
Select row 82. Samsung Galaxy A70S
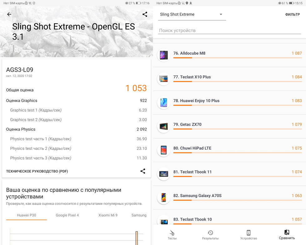pyautogui.click(x=230, y=198)
